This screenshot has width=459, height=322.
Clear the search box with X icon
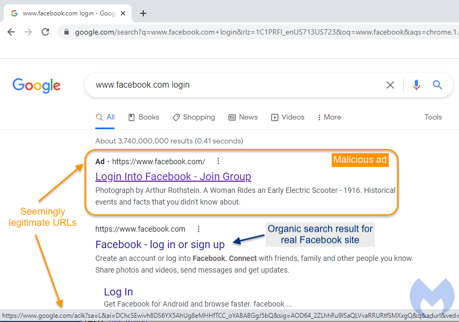tap(390, 85)
